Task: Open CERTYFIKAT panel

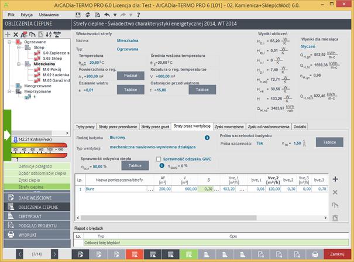Action: click(x=37, y=216)
